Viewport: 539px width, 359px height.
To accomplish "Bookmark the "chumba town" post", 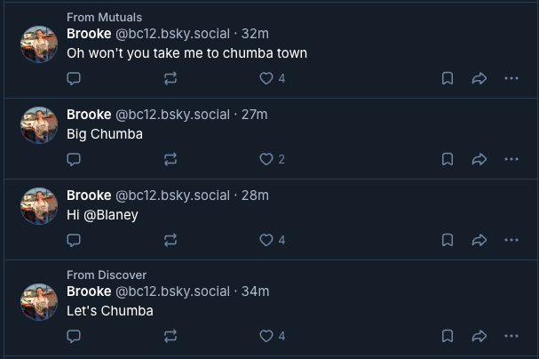I will [x=448, y=78].
